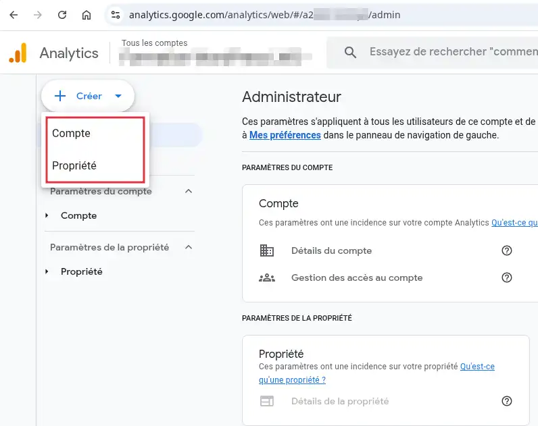Toggle the Créer dropdown arrow
The width and height of the screenshot is (538, 426).
coord(118,96)
